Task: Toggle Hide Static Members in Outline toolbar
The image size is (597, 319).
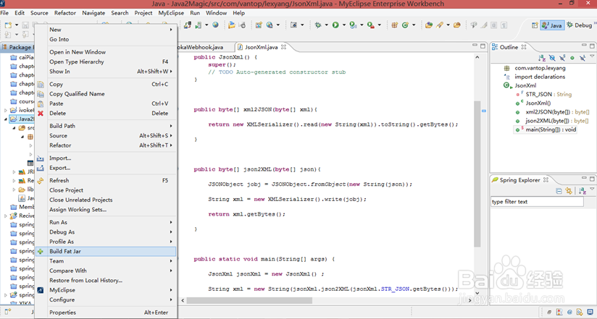Action: [x=562, y=58]
